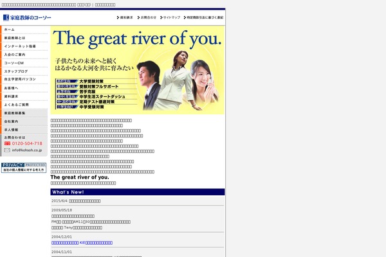Click the 大学受験対策 banner row
The width and height of the screenshot is (386, 257).
(96, 81)
